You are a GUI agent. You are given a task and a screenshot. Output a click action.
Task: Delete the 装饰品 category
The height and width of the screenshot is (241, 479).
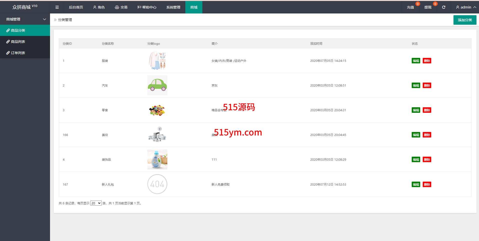point(427,159)
